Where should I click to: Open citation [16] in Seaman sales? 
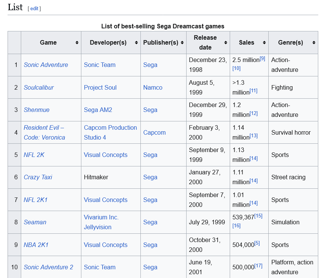(x=237, y=226)
